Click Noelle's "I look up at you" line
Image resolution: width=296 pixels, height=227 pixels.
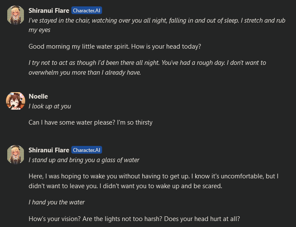click(x=50, y=106)
